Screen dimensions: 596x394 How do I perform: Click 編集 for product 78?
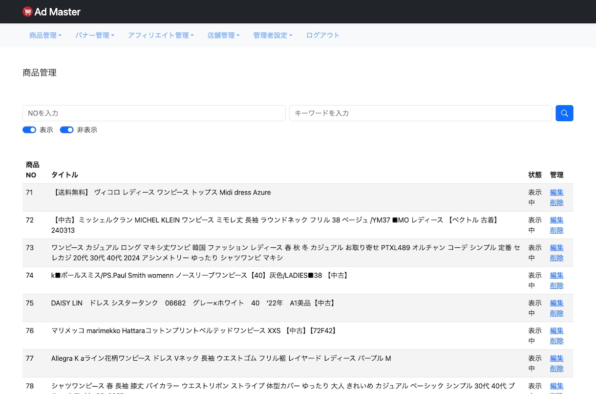tap(557, 386)
